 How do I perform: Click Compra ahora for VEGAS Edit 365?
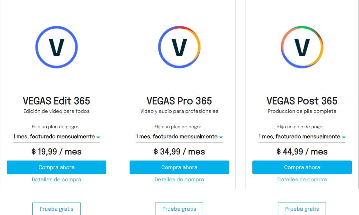tap(56, 167)
